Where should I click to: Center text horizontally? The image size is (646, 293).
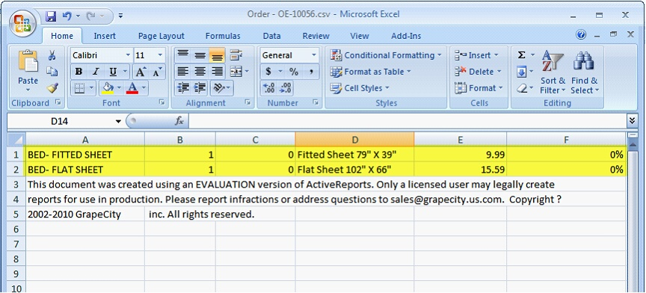coord(200,72)
